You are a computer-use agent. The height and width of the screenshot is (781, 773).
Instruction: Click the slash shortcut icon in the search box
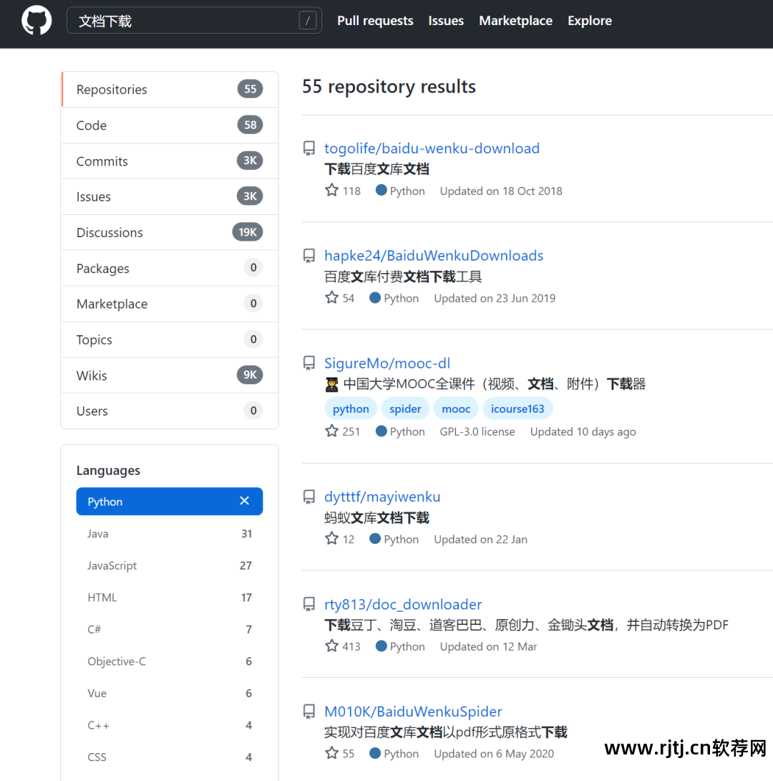[x=307, y=21]
